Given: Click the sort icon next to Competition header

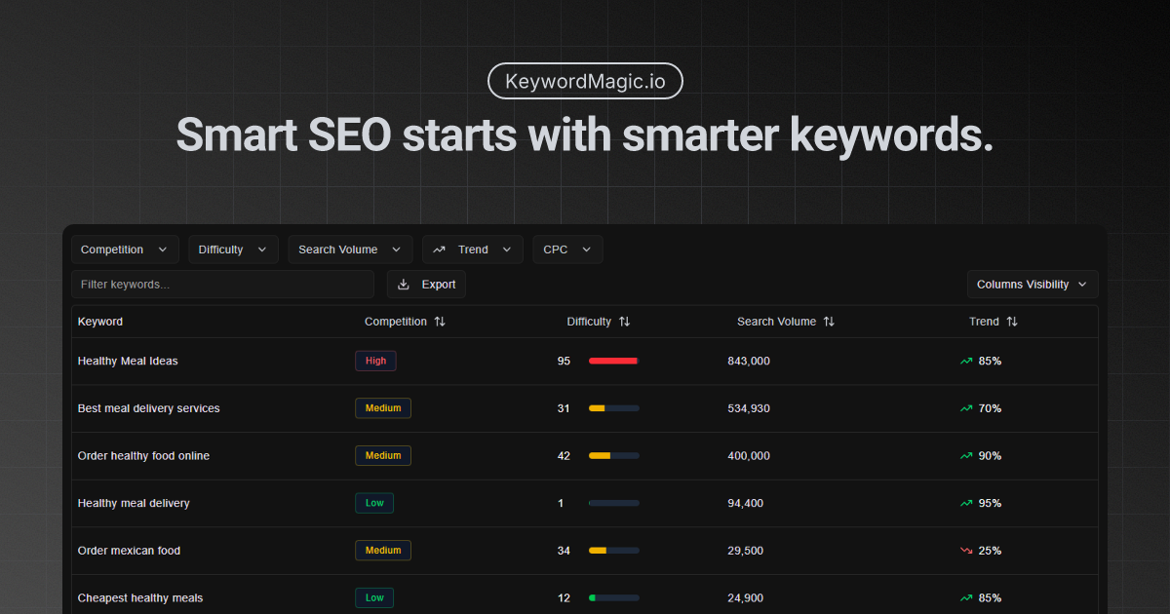Looking at the screenshot, I should (x=439, y=321).
